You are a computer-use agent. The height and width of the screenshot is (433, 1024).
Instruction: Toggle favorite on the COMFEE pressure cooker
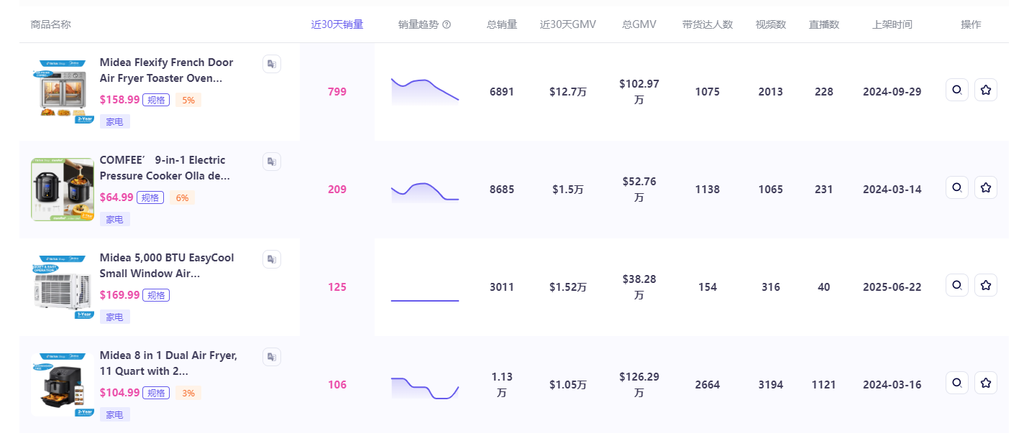985,187
